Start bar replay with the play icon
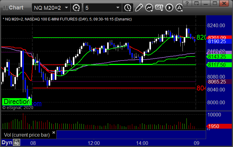The height and width of the screenshot is (147, 233). pos(169,8)
